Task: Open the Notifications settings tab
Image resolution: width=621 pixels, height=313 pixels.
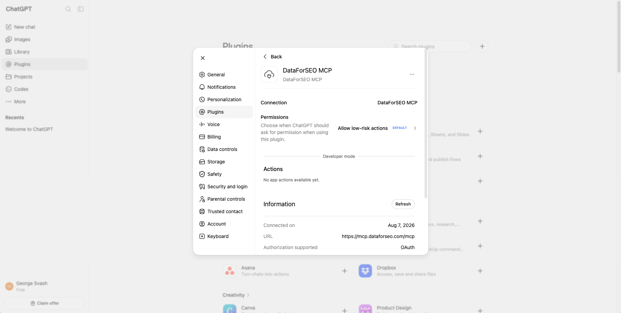Action: (224, 87)
